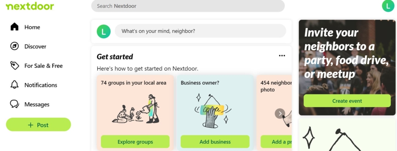397x151 pixels.
Task: Advance the Get started carousel with arrow
Action: 280,113
